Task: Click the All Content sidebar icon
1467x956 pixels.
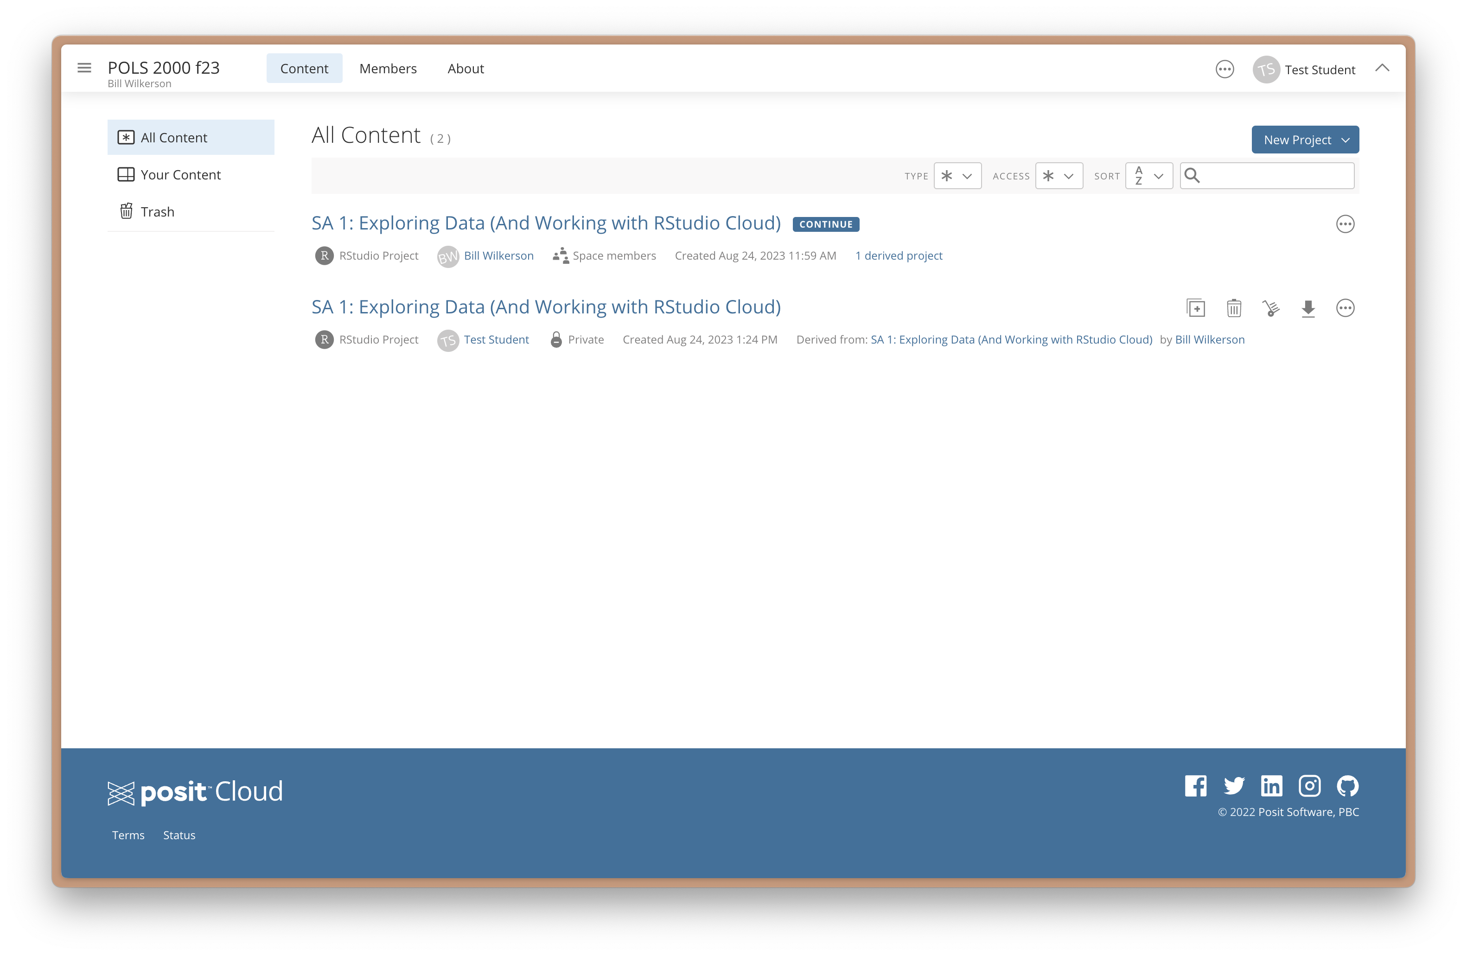Action: point(126,137)
